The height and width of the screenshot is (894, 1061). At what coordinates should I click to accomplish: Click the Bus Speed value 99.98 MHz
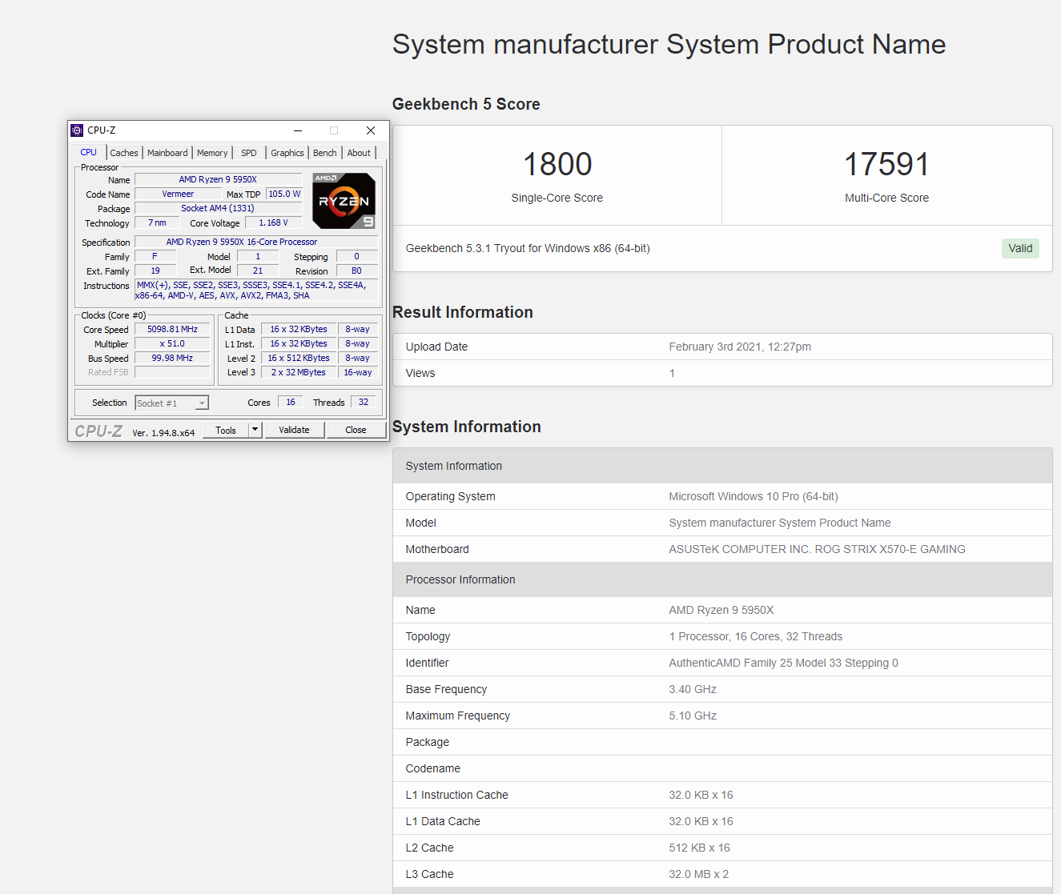[172, 358]
